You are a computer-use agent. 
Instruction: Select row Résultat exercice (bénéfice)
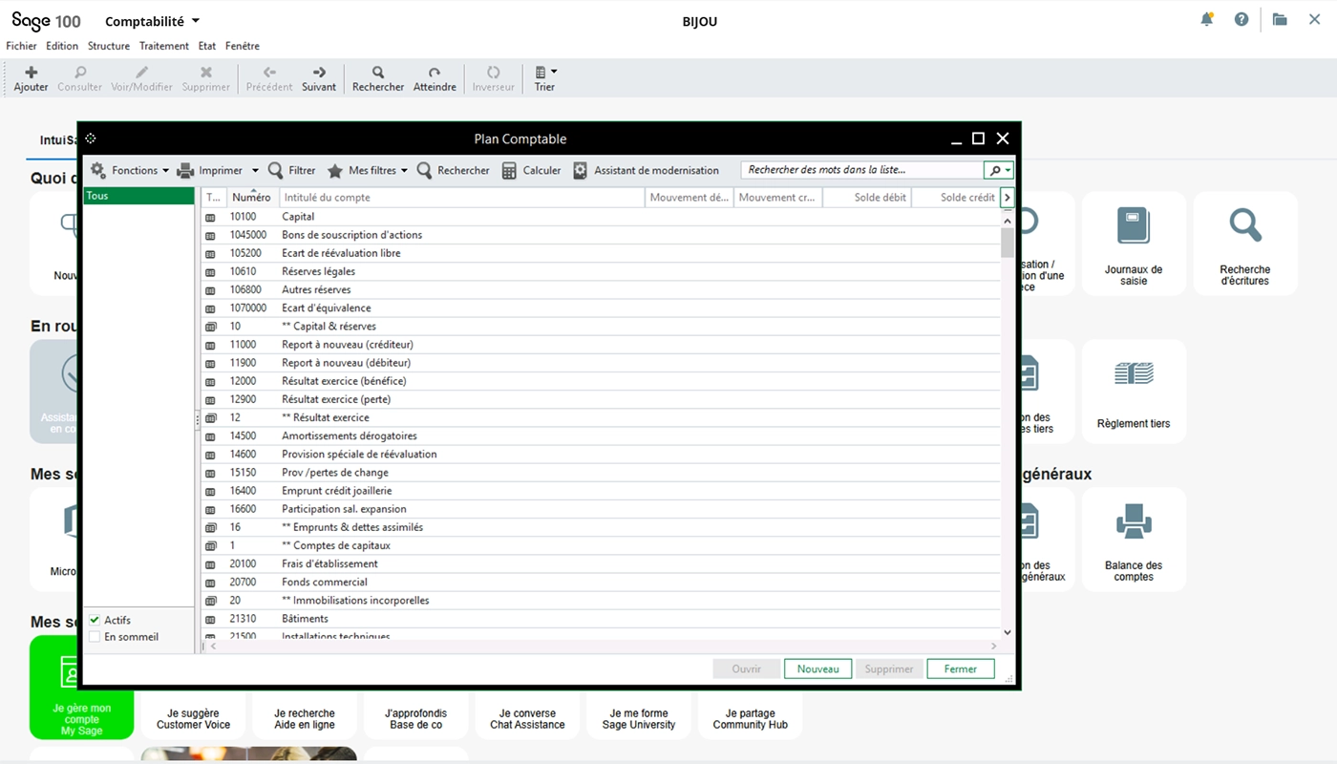tap(601, 381)
